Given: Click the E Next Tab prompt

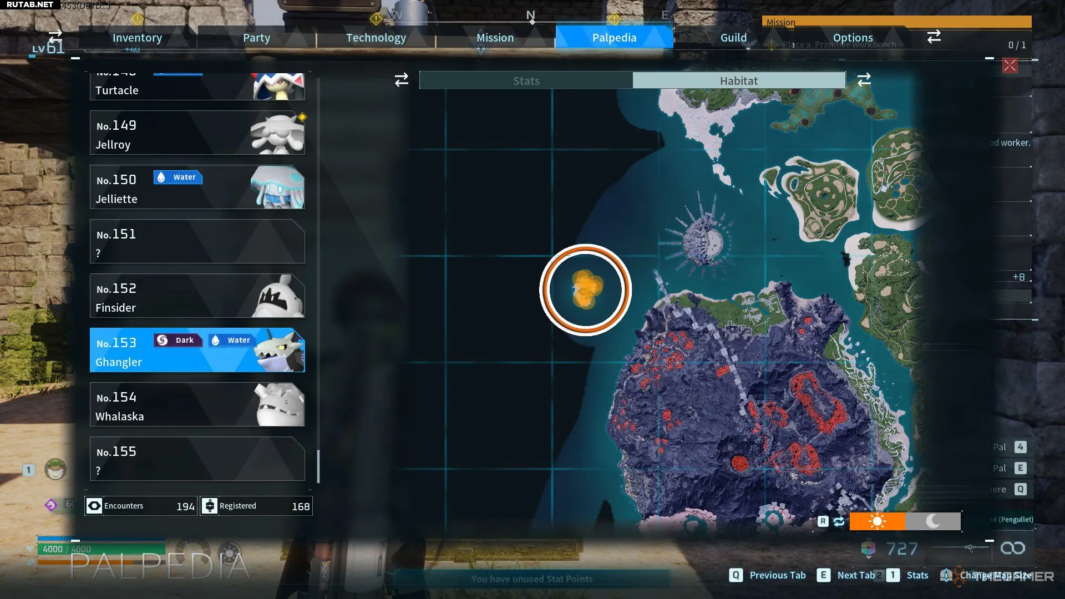Looking at the screenshot, I should click(x=846, y=575).
